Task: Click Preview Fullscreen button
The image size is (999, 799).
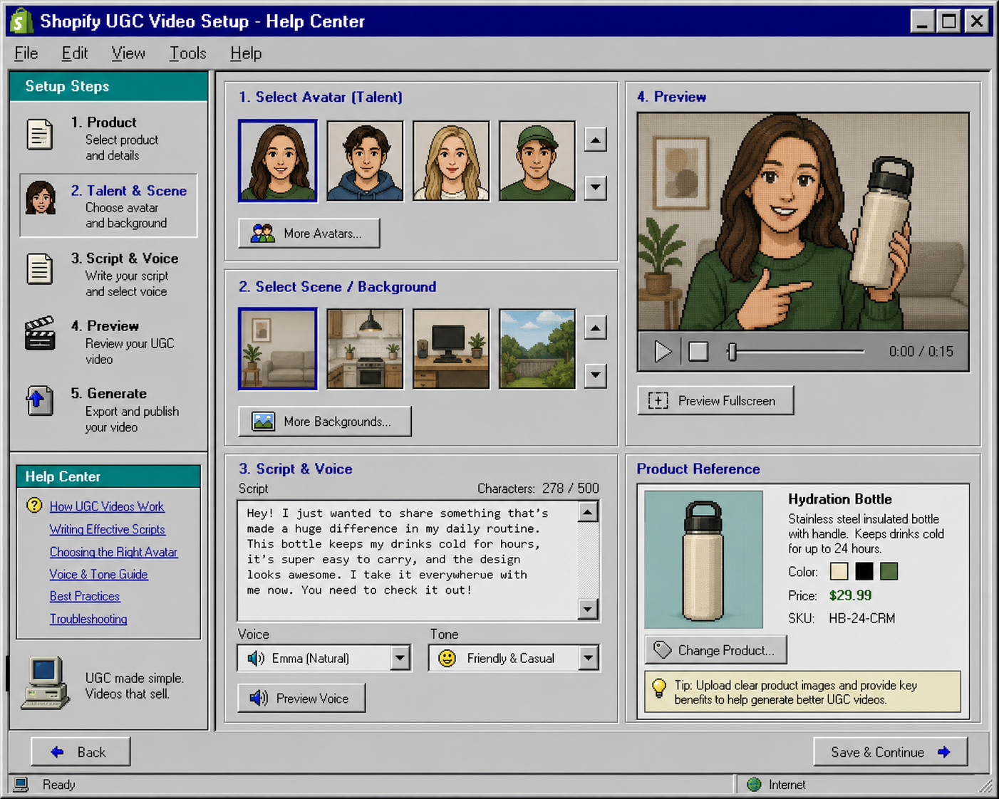Action: [715, 401]
